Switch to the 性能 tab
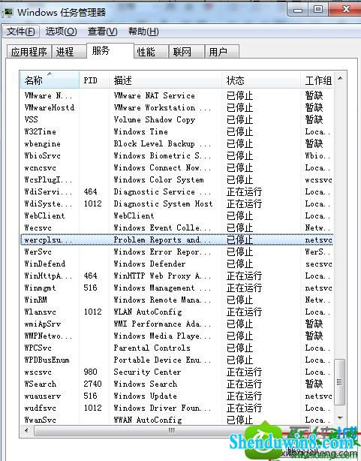The width and height of the screenshot is (361, 461). [151, 52]
